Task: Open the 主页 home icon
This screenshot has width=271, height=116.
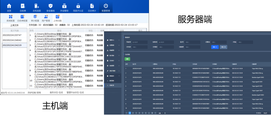Action: (9, 7)
